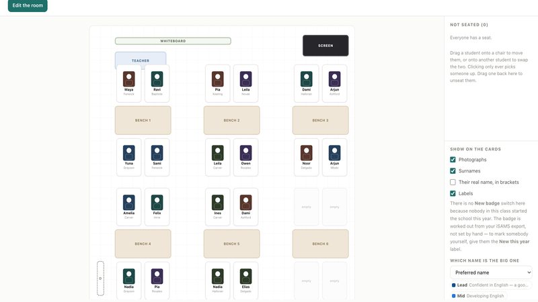
Task: Select the Lead label chip
Action: point(491,285)
